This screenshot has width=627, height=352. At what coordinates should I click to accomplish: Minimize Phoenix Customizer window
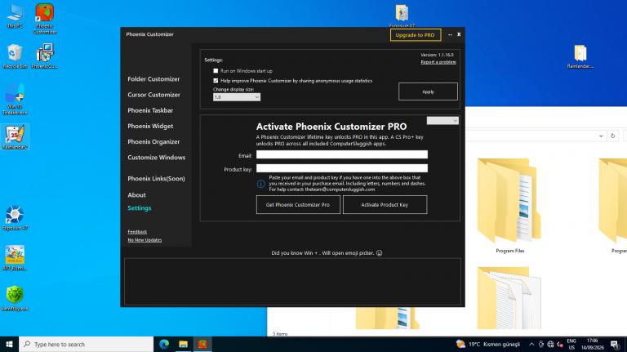(451, 35)
